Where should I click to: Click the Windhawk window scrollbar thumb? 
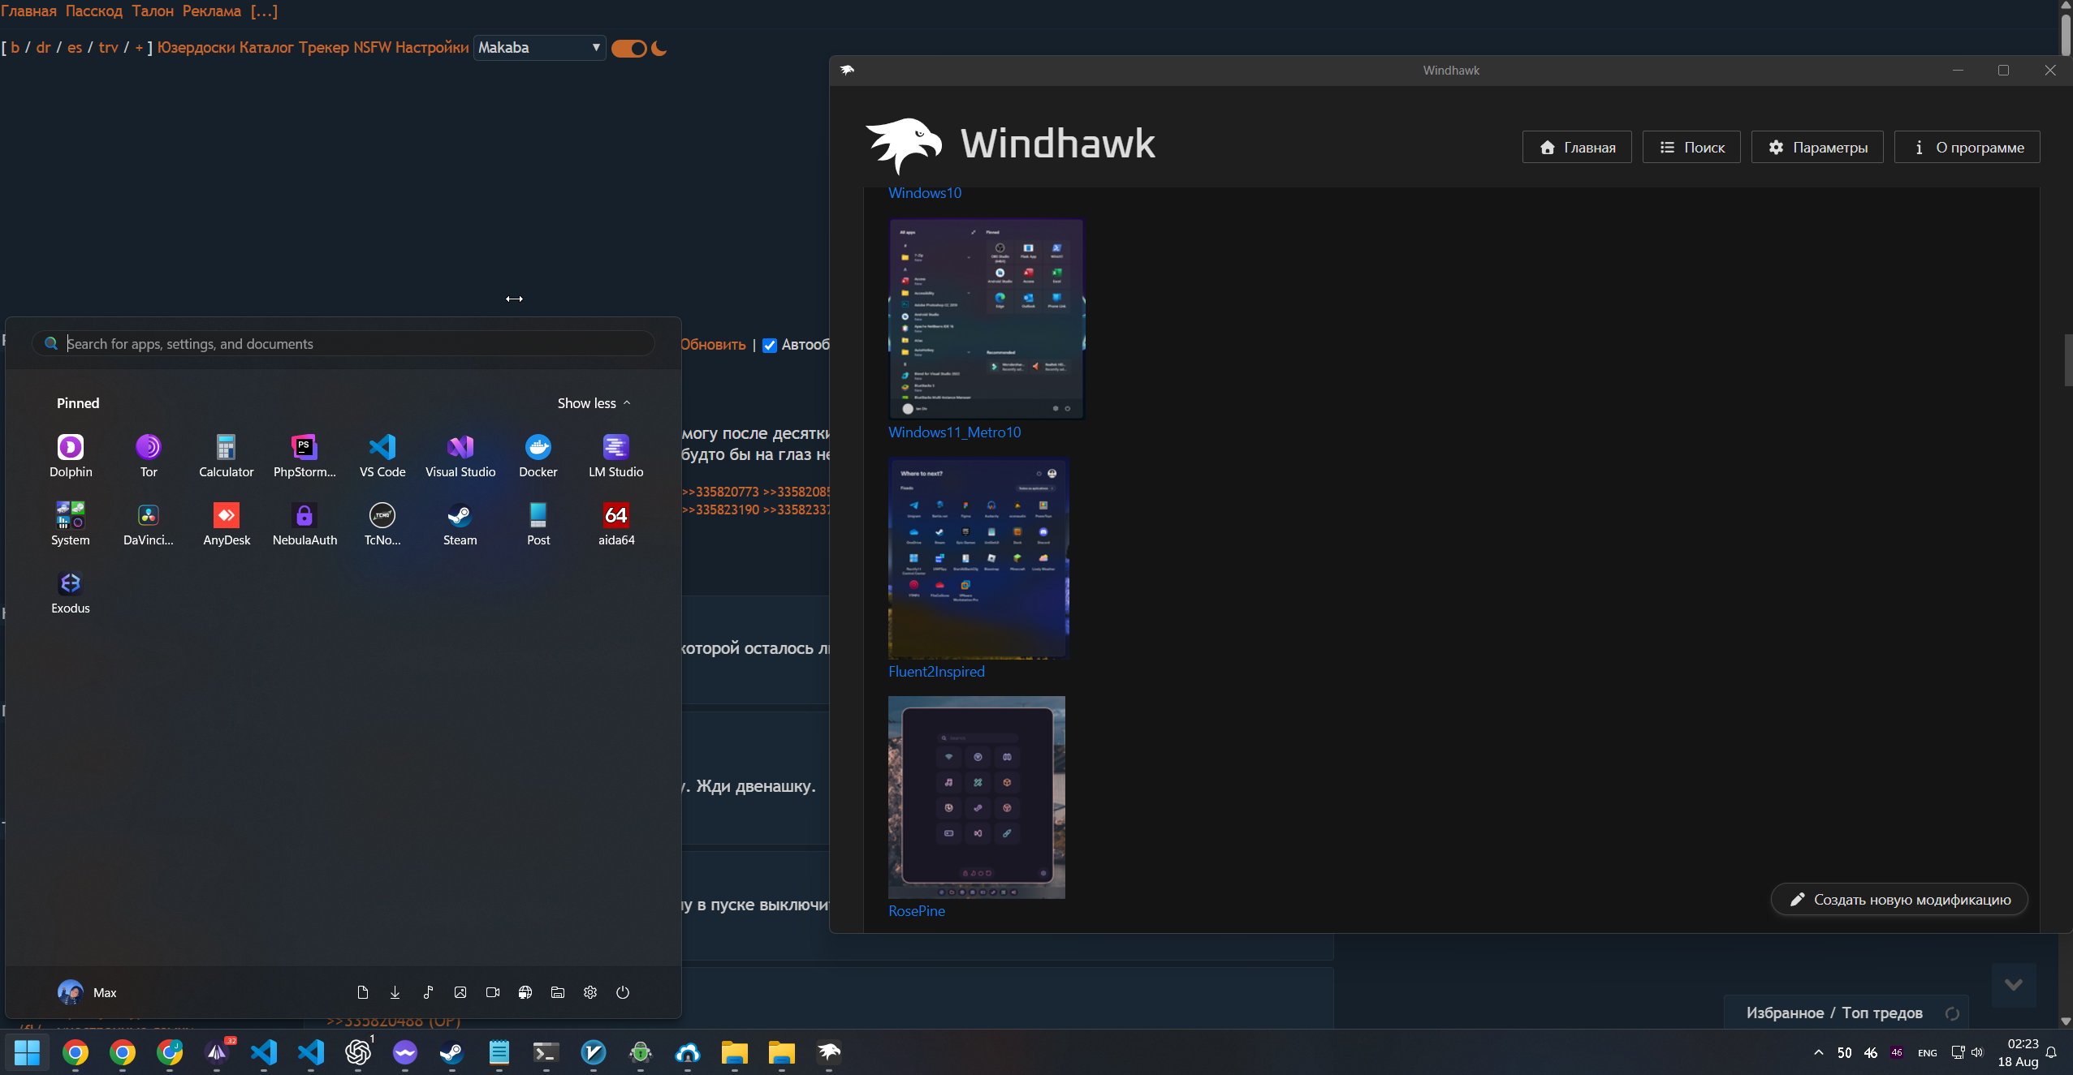2068,360
